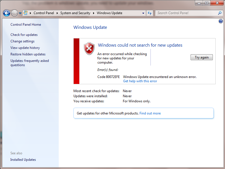This screenshot has width=225, height=169.
Task: Expand the arrow after Control Panel breadcrumb
Action: coord(57,13)
